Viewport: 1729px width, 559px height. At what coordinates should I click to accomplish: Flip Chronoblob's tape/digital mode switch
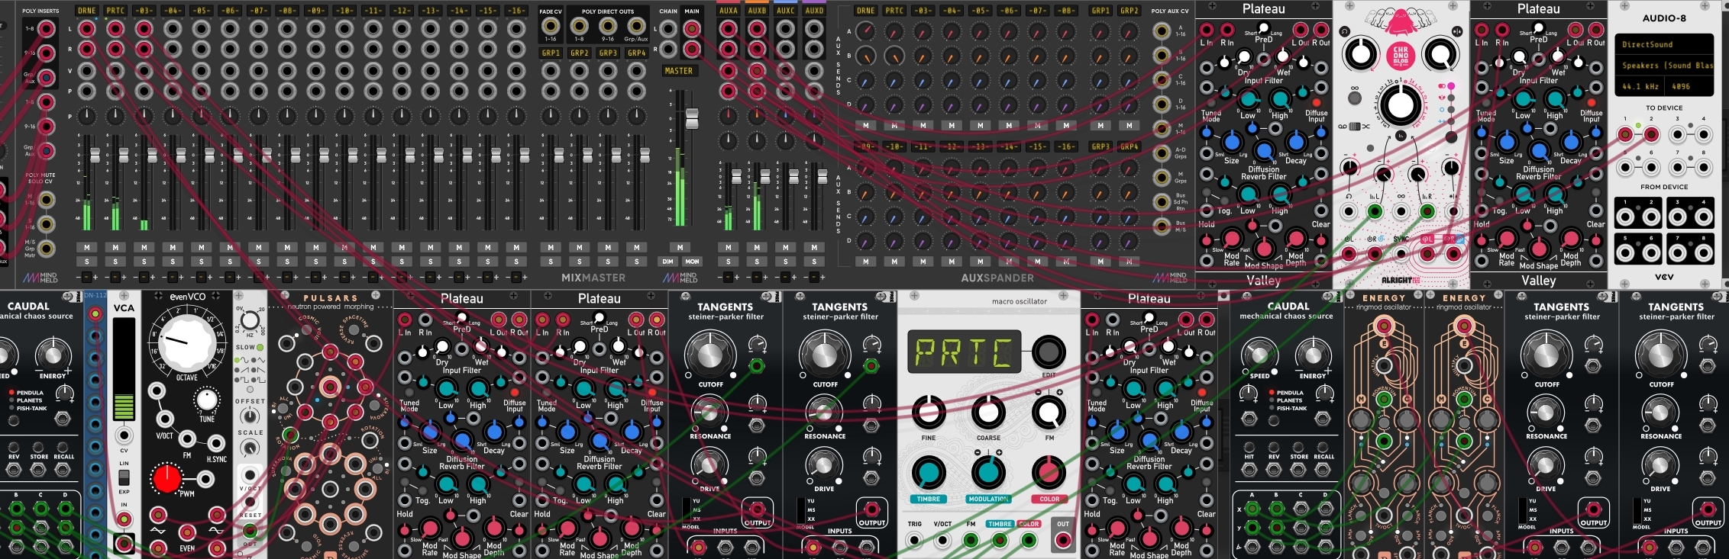coord(1355,127)
